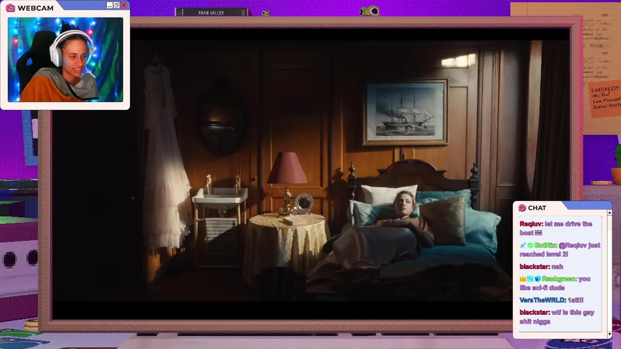Click BotRix's green verified badge icon
The width and height of the screenshot is (621, 349).
(530, 246)
